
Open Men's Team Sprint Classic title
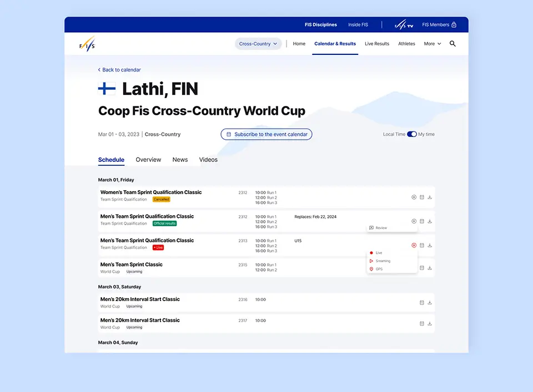point(131,264)
